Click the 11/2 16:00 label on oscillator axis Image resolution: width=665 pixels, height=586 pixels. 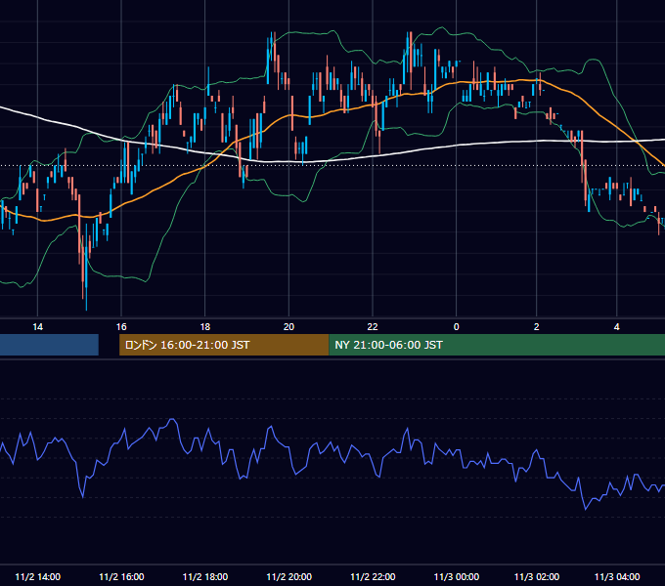tap(121, 577)
